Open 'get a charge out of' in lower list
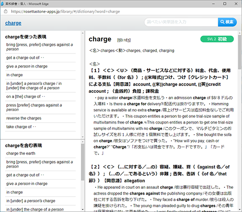 (40, 175)
